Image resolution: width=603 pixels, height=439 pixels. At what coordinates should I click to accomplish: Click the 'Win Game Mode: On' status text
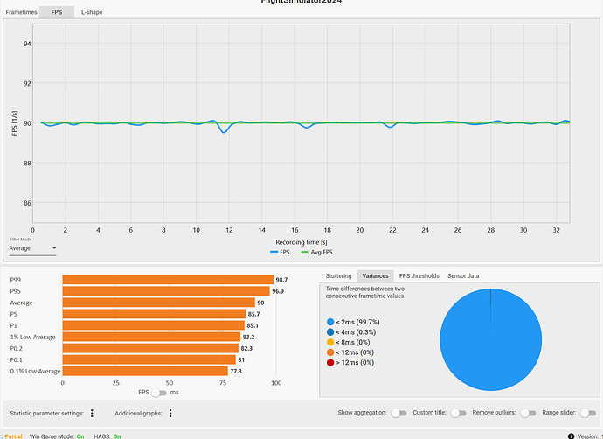[x=57, y=436]
